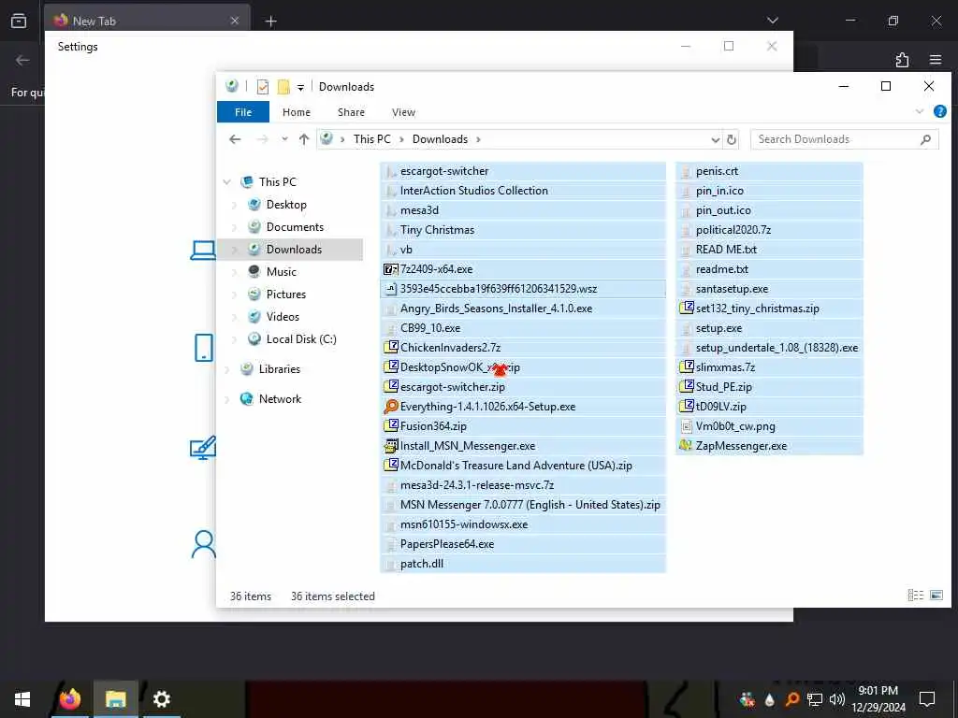Select the setup_undertale_1.08_(18328).exe file
This screenshot has width=958, height=718.
click(x=769, y=348)
